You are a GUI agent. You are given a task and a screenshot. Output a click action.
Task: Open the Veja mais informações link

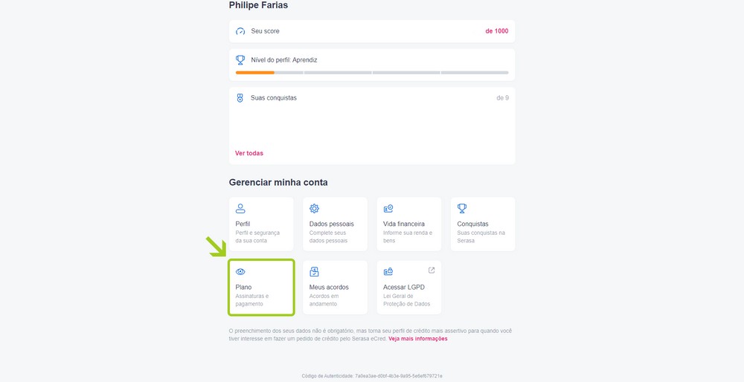(418, 339)
